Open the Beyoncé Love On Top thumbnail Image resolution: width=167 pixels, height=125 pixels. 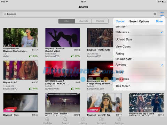pyautogui.click(x=104, y=103)
